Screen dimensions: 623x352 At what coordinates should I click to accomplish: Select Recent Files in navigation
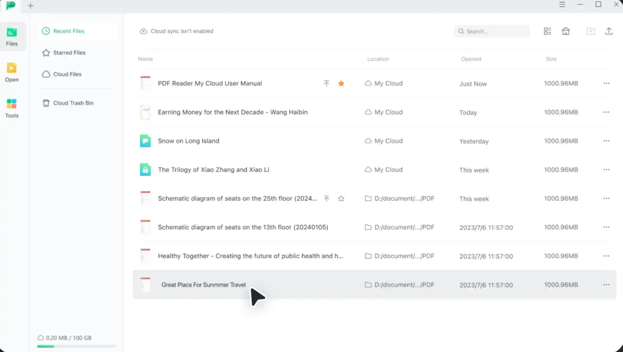click(77, 31)
